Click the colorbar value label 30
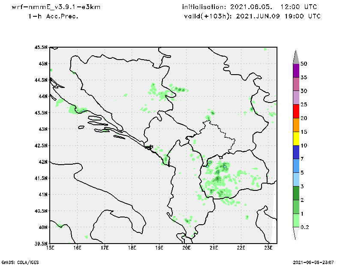 304,91
